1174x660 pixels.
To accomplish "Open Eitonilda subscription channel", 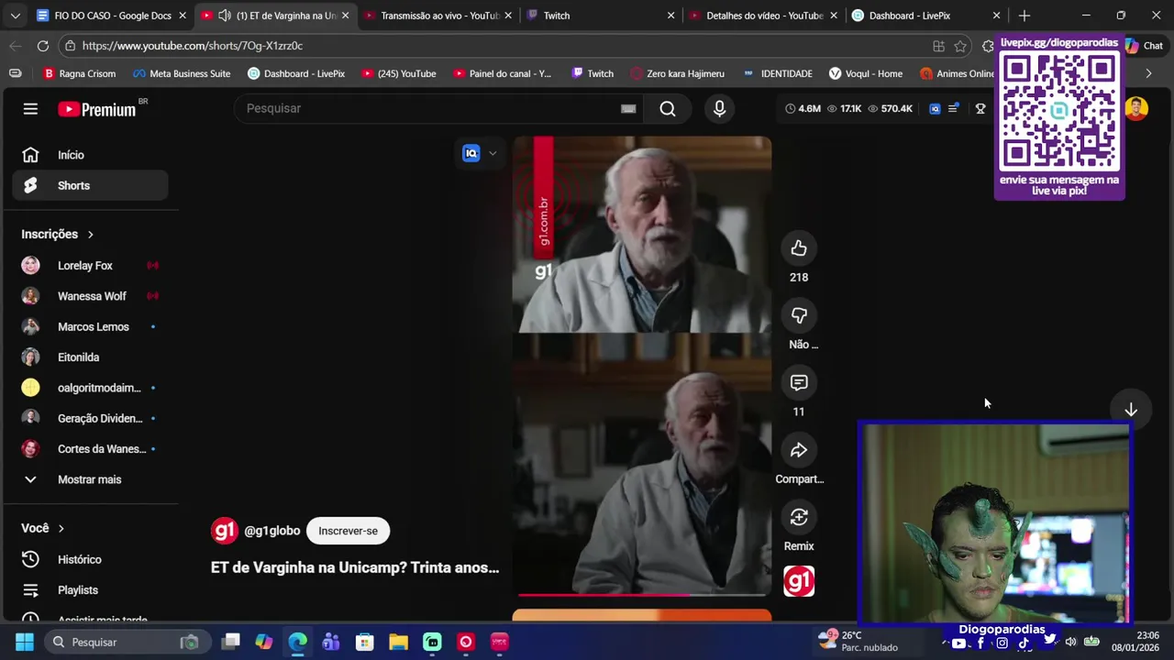I will (90, 357).
